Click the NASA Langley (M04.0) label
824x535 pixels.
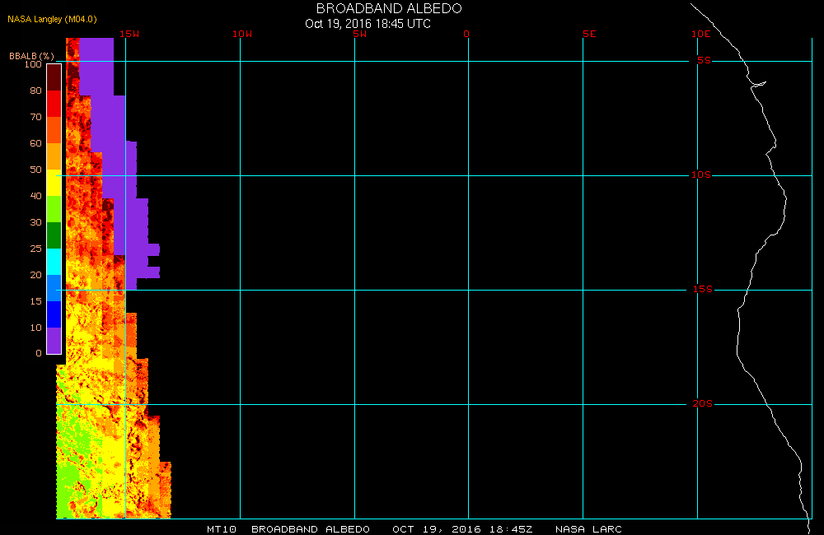(x=52, y=20)
